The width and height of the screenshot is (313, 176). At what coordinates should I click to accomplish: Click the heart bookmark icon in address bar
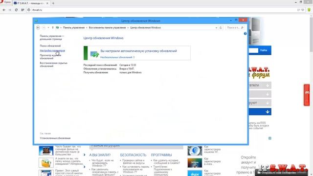303,10
